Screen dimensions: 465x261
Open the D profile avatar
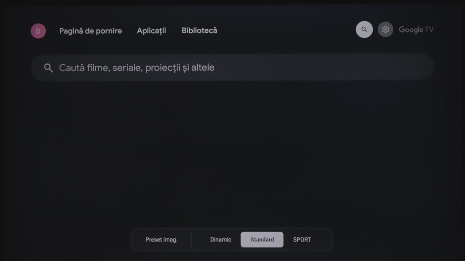[x=38, y=31]
